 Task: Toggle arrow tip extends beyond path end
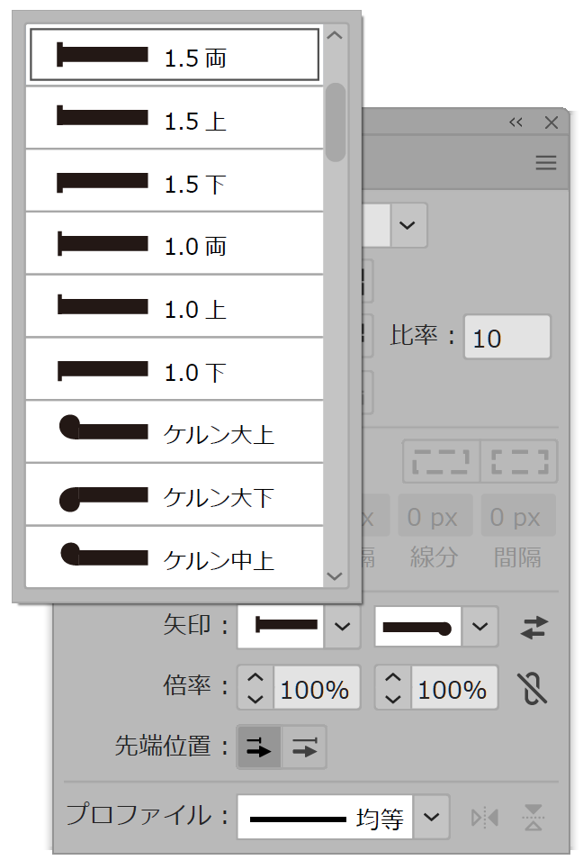(x=258, y=747)
